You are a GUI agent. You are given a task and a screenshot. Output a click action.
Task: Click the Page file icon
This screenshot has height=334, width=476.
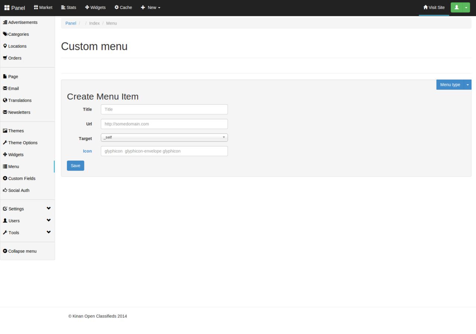pyautogui.click(x=5, y=77)
